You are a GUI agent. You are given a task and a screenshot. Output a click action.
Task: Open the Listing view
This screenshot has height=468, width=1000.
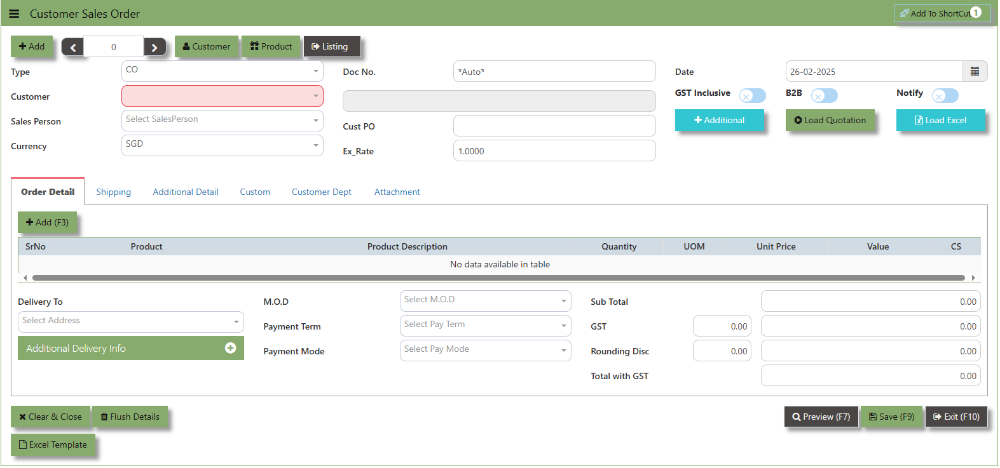pos(331,46)
